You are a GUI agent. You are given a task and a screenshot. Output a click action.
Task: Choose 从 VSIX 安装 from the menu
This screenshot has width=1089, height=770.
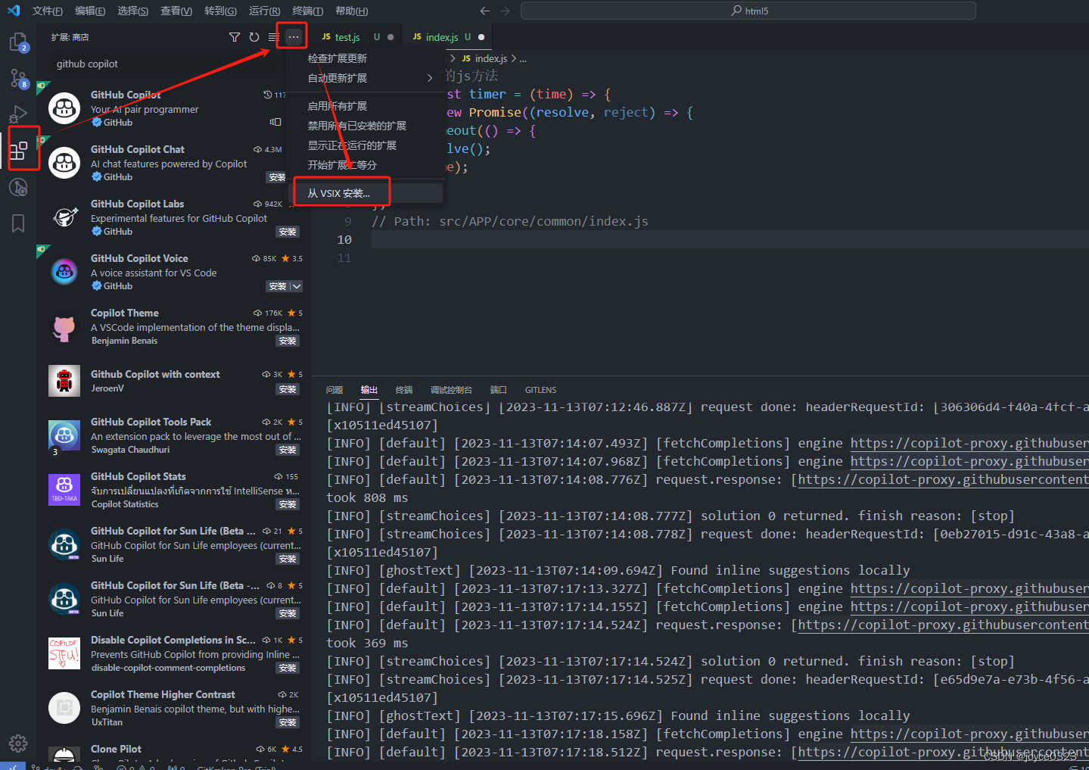[341, 192]
